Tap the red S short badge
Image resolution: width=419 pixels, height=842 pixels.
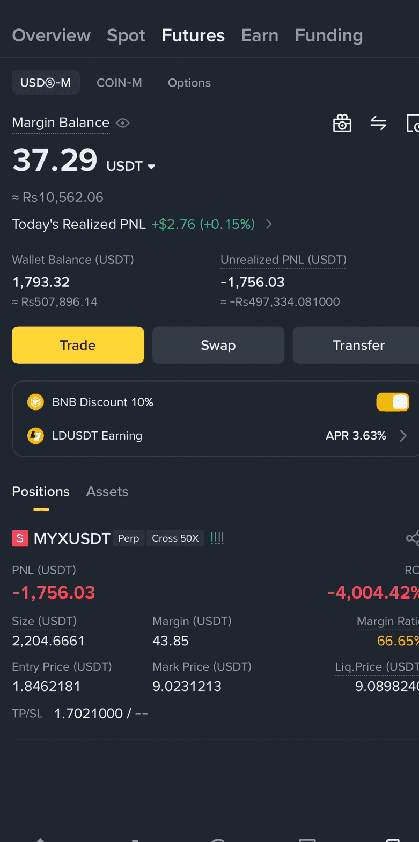pyautogui.click(x=20, y=538)
